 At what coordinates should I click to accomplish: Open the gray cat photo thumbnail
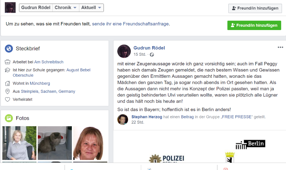coord(55,143)
